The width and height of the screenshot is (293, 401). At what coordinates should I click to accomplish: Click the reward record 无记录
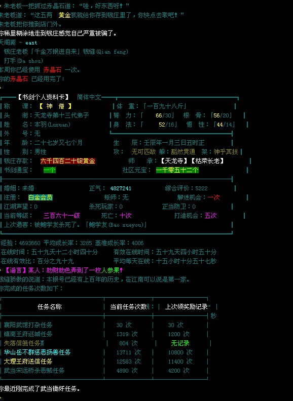180,343
